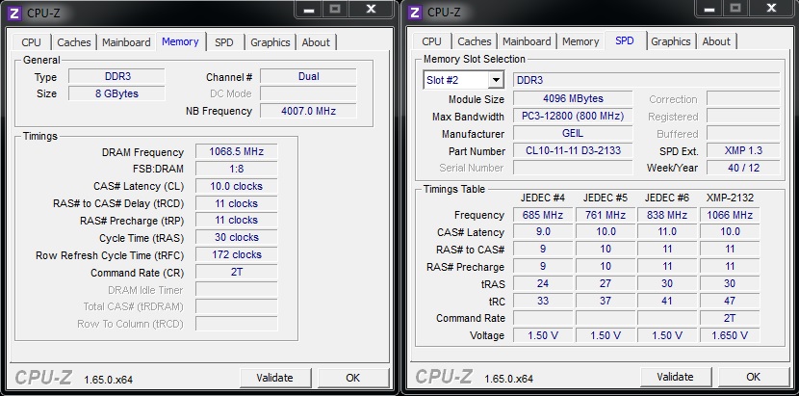Click the XMP-2132 Command Rate 2T cell

[730, 318]
